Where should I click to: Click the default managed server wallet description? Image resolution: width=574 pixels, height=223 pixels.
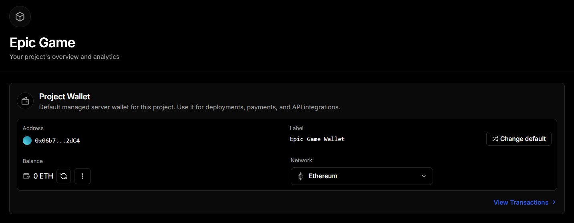(x=189, y=107)
